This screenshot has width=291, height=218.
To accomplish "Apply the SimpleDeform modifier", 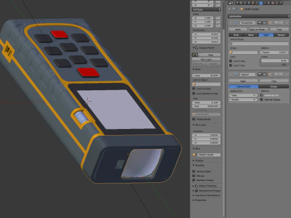I will (x=238, y=29).
